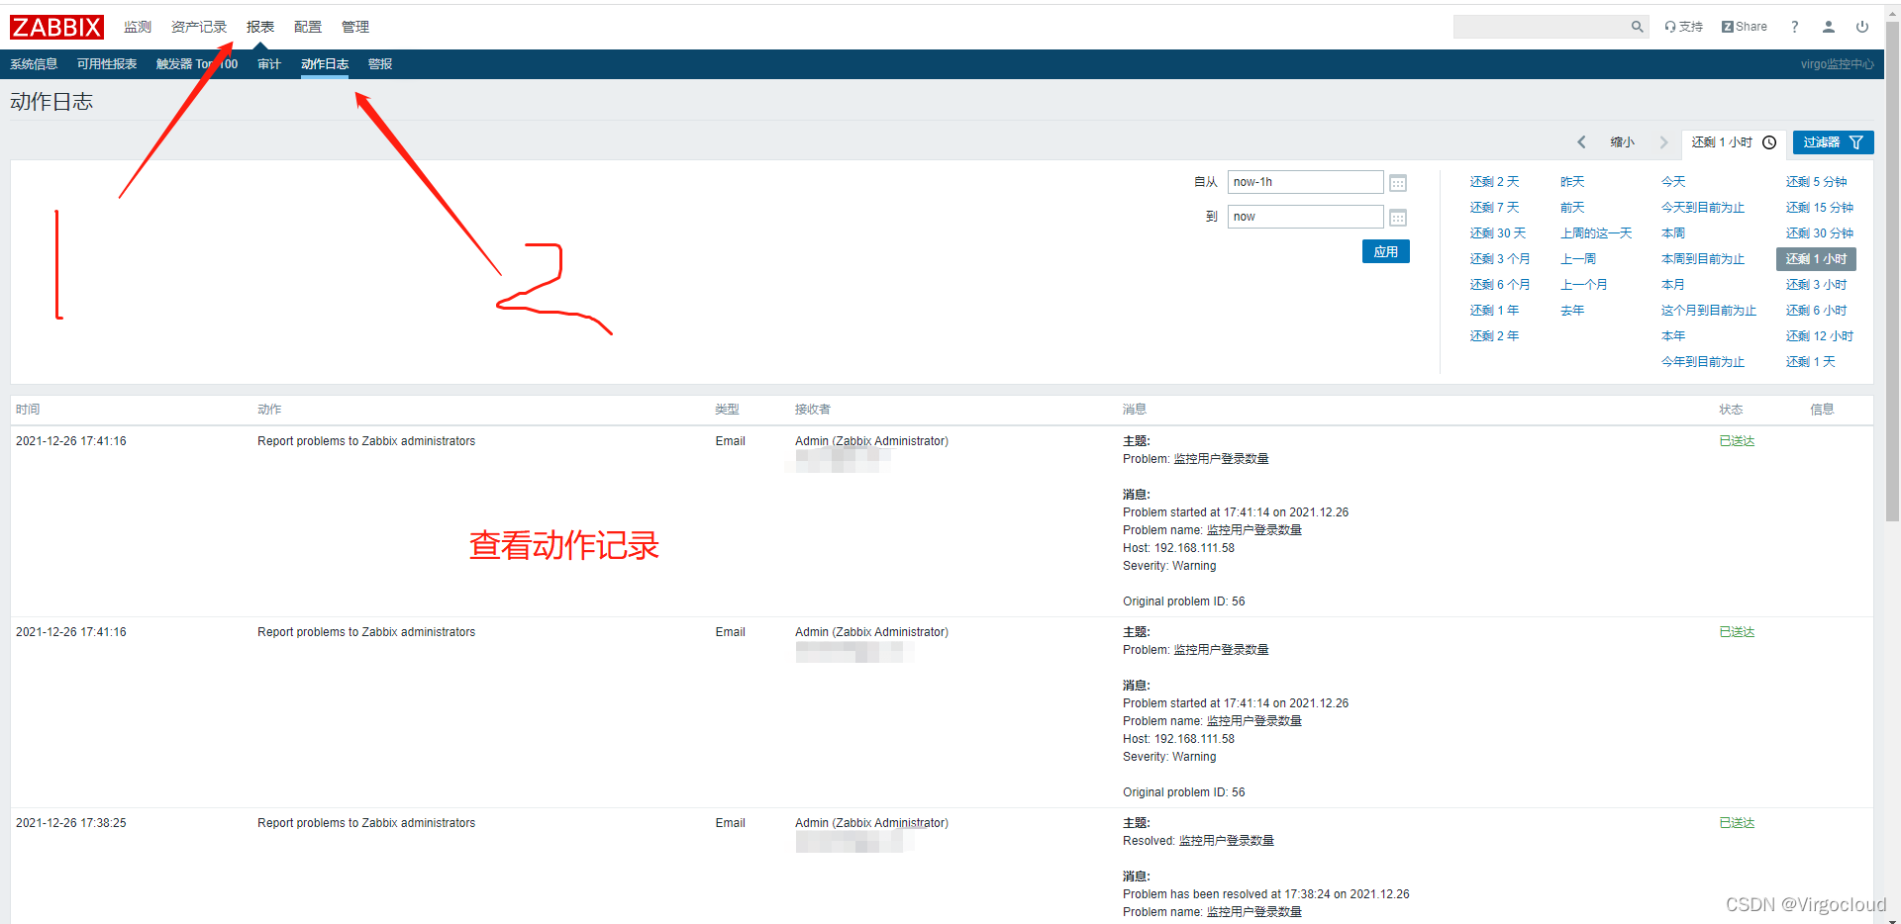Select range 还剩 1 天
This screenshot has width=1901, height=924.
point(1810,362)
